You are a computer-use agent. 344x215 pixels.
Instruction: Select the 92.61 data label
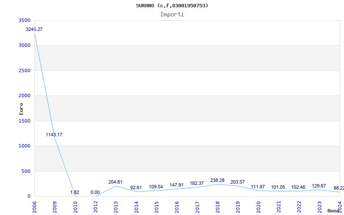pos(136,188)
